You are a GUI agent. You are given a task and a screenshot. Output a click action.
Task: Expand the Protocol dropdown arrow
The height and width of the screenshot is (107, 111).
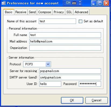point(48,64)
